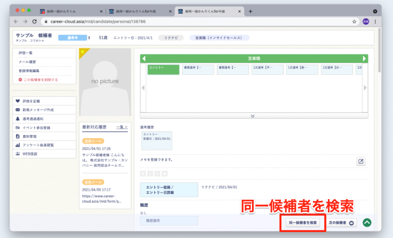
Task: Click the browser back arrow
Action: point(16,22)
